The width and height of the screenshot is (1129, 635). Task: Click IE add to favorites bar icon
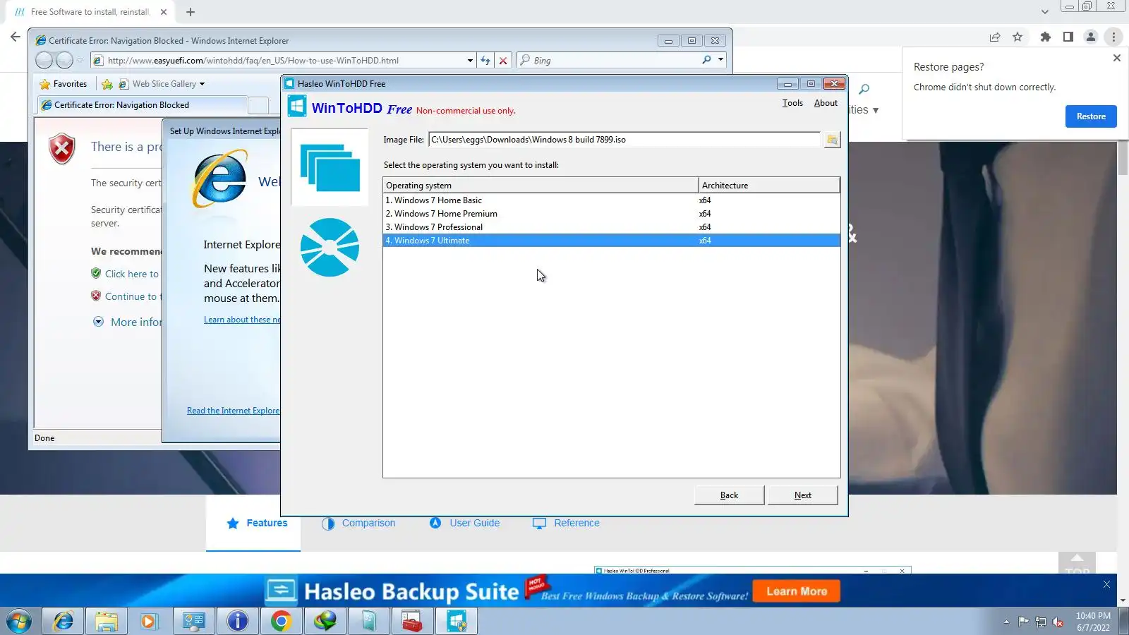click(107, 84)
